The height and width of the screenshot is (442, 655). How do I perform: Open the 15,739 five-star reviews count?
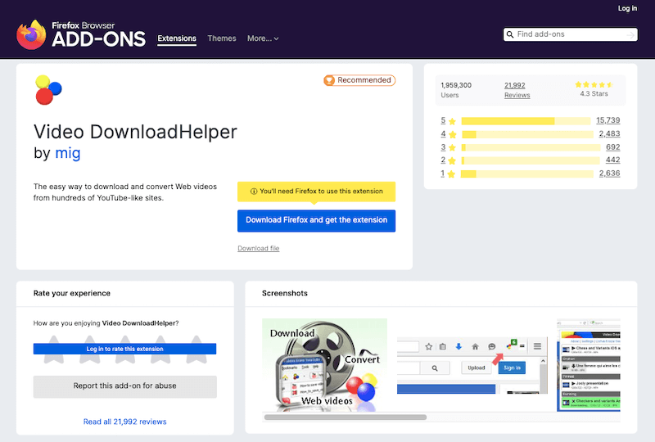pos(608,120)
